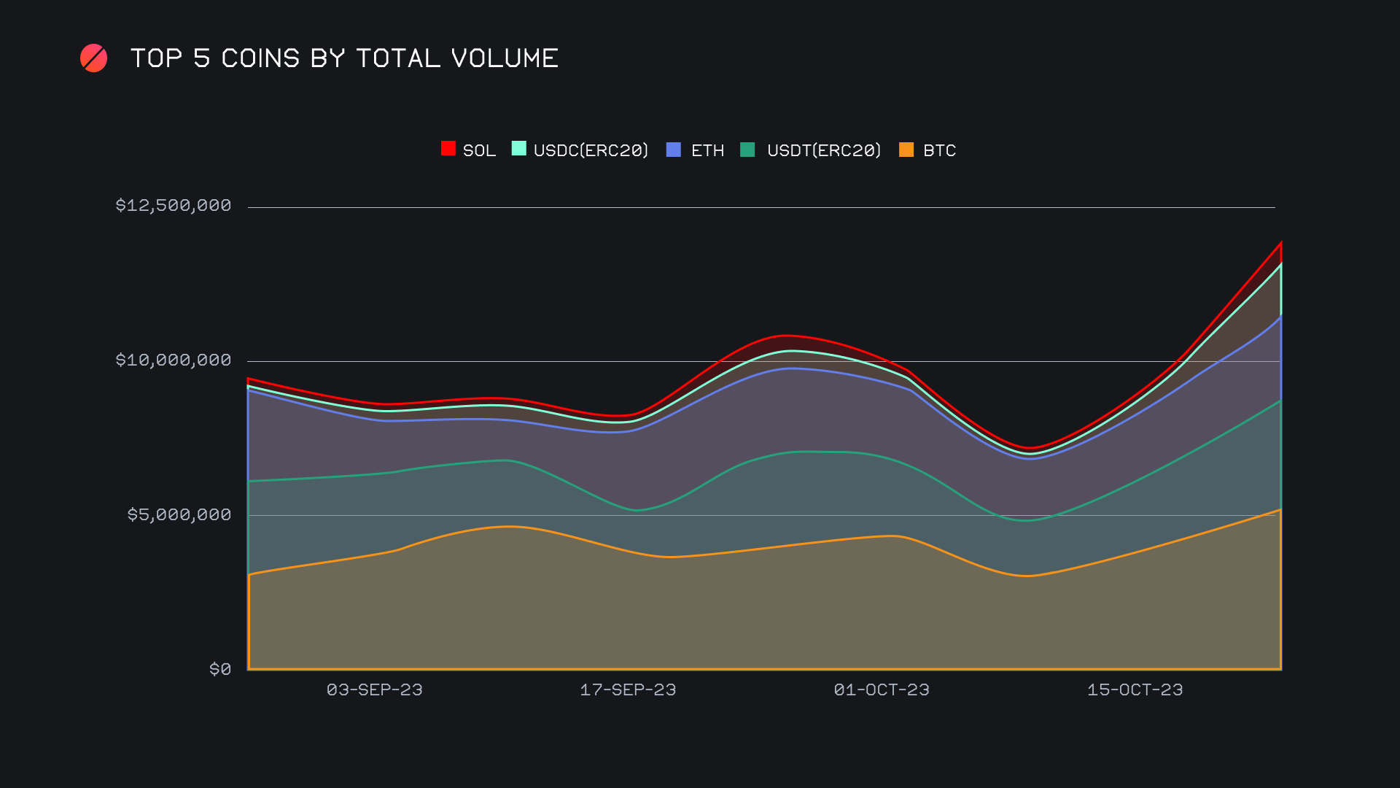Select the 17-SEP-23 x-axis date marker
Screen dimensions: 1400x788
[628, 690]
